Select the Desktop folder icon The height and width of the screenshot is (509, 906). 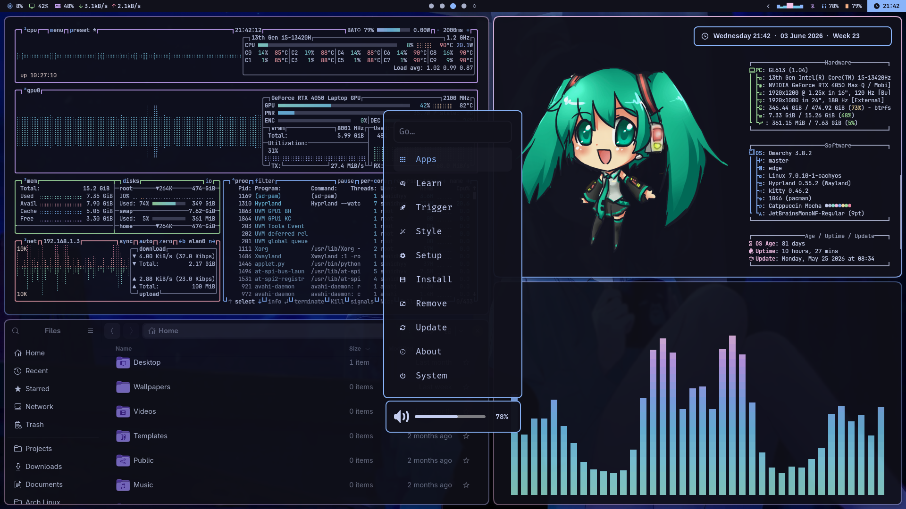(x=123, y=362)
